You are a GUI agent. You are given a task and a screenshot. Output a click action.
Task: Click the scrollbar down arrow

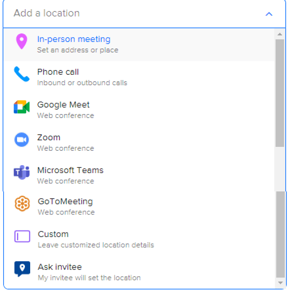pyautogui.click(x=280, y=283)
